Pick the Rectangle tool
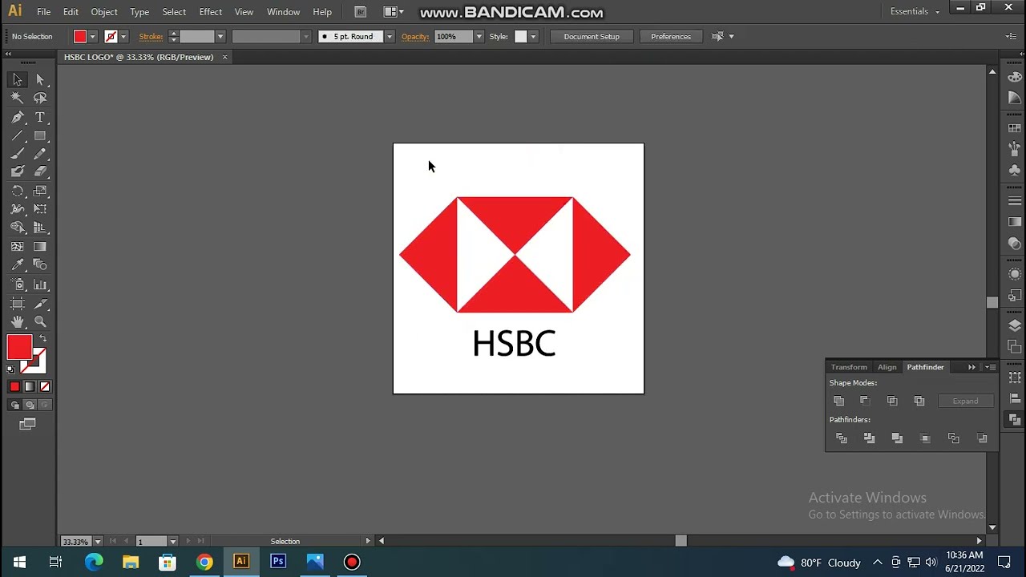The width and height of the screenshot is (1026, 577). (40, 135)
